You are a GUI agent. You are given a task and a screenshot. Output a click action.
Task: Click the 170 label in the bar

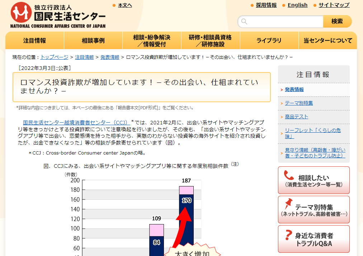[x=187, y=200]
